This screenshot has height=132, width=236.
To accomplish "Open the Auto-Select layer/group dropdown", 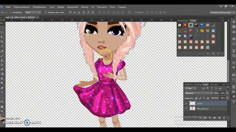I will point(33,12).
